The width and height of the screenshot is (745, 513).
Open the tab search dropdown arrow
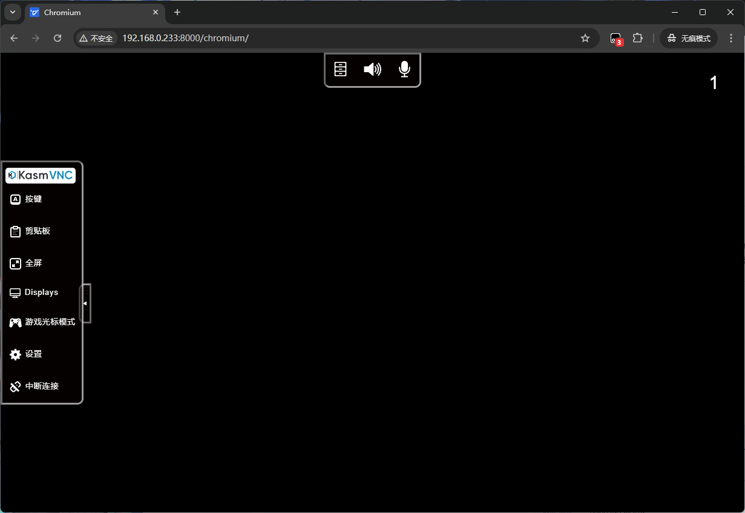pos(12,12)
